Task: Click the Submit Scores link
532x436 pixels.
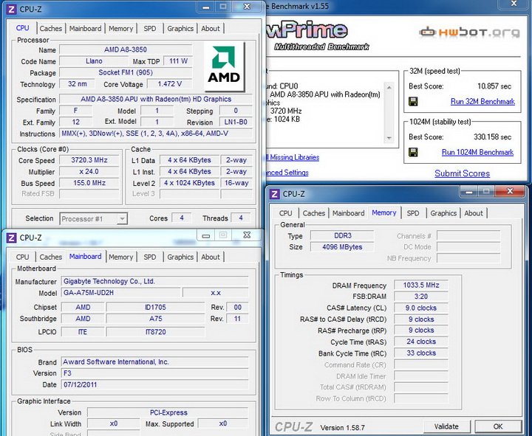Action: (x=462, y=173)
